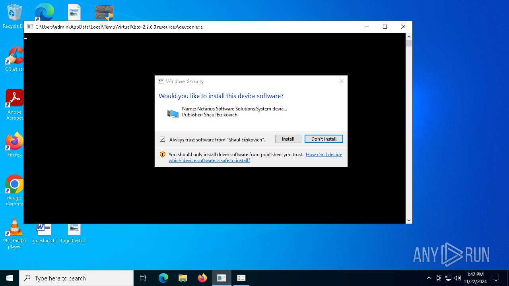Click Name: Nefarius Software Solutions text
Viewport: 509px width, 286px height.
(235, 108)
